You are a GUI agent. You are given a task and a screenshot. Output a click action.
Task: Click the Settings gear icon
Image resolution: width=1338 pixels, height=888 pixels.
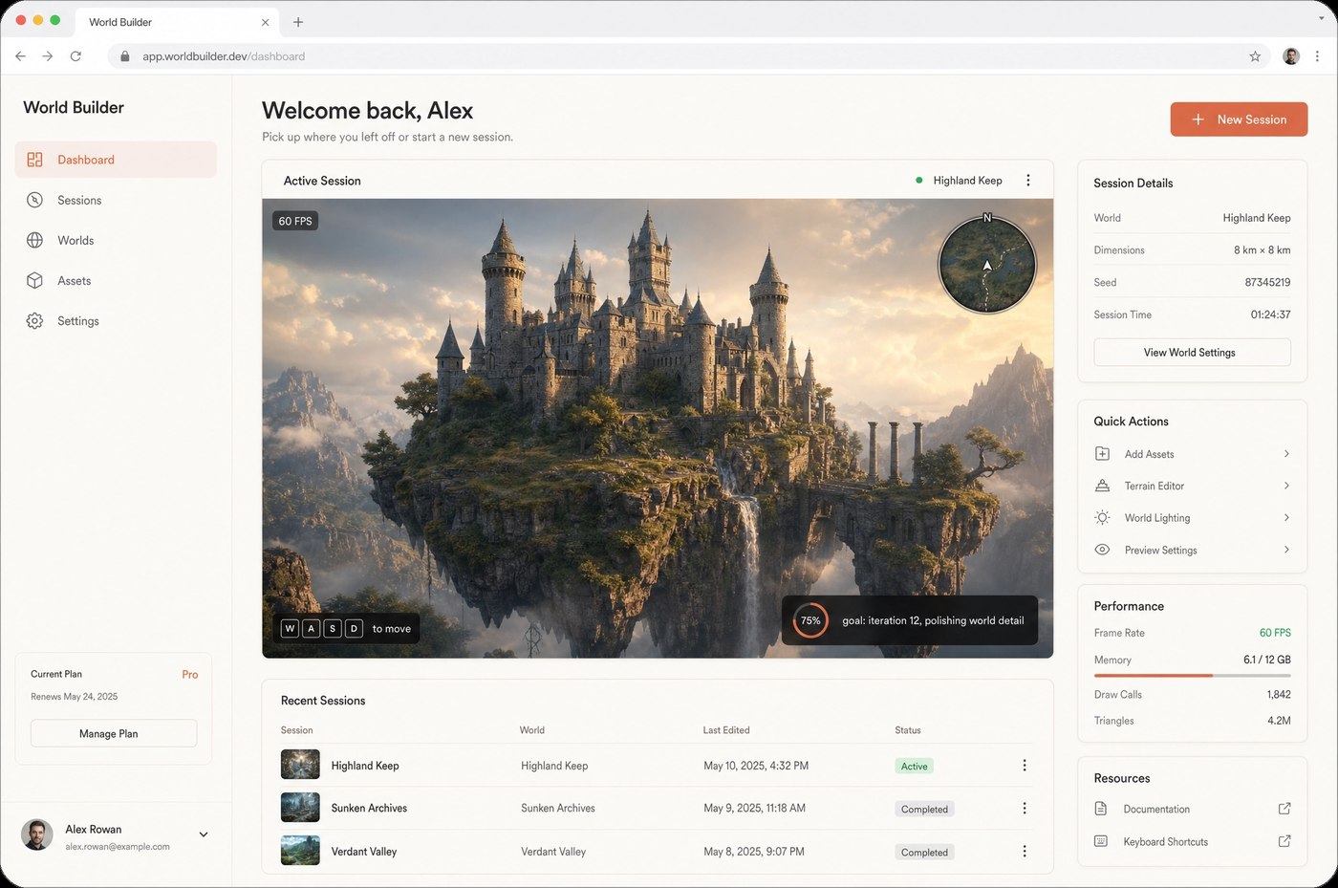[x=34, y=321]
